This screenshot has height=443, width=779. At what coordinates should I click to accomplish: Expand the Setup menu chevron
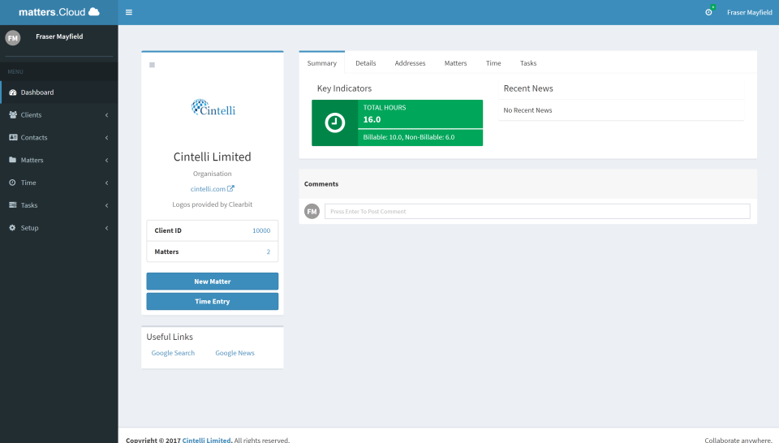[107, 228]
